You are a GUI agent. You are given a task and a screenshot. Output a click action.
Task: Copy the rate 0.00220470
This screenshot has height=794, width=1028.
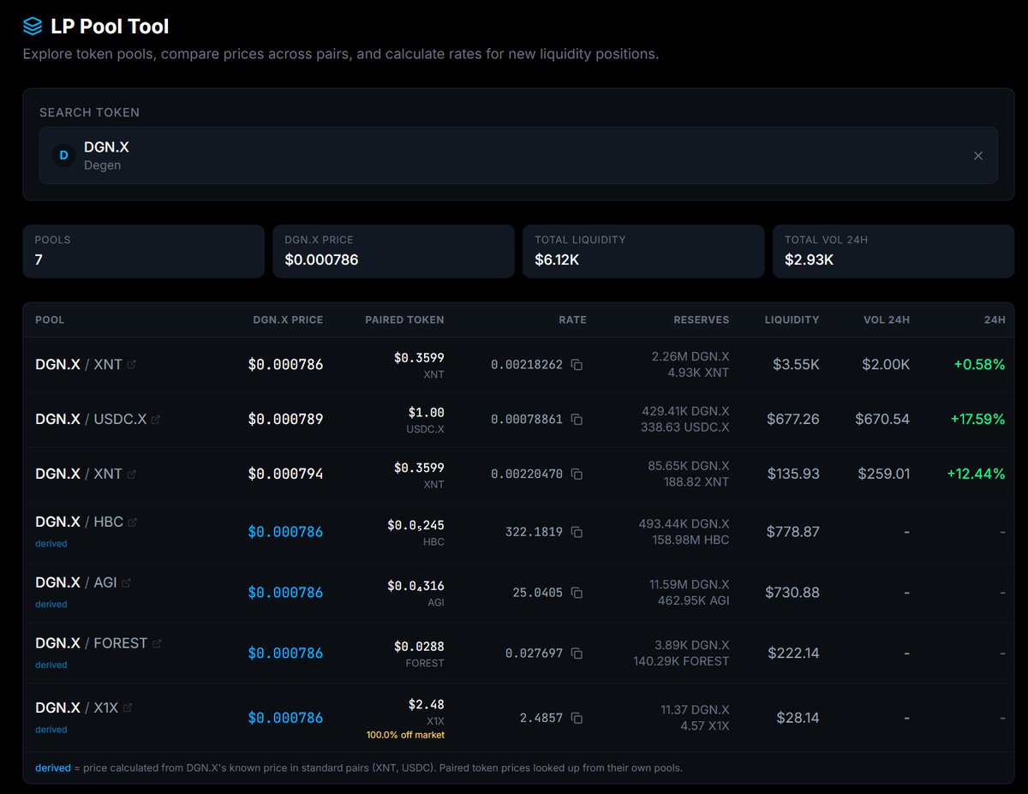(x=577, y=474)
